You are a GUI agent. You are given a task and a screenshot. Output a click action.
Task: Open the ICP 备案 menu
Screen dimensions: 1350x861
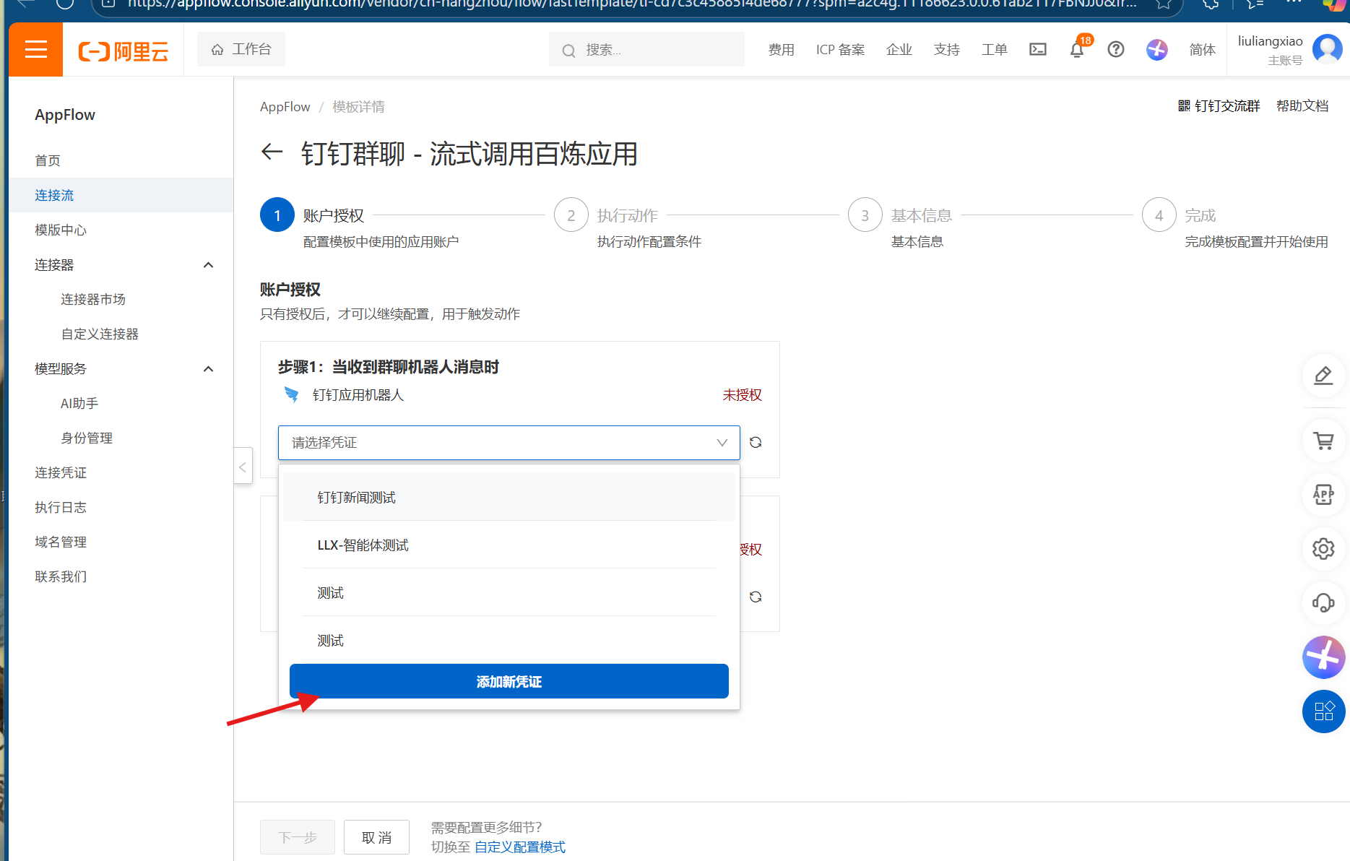pos(840,50)
